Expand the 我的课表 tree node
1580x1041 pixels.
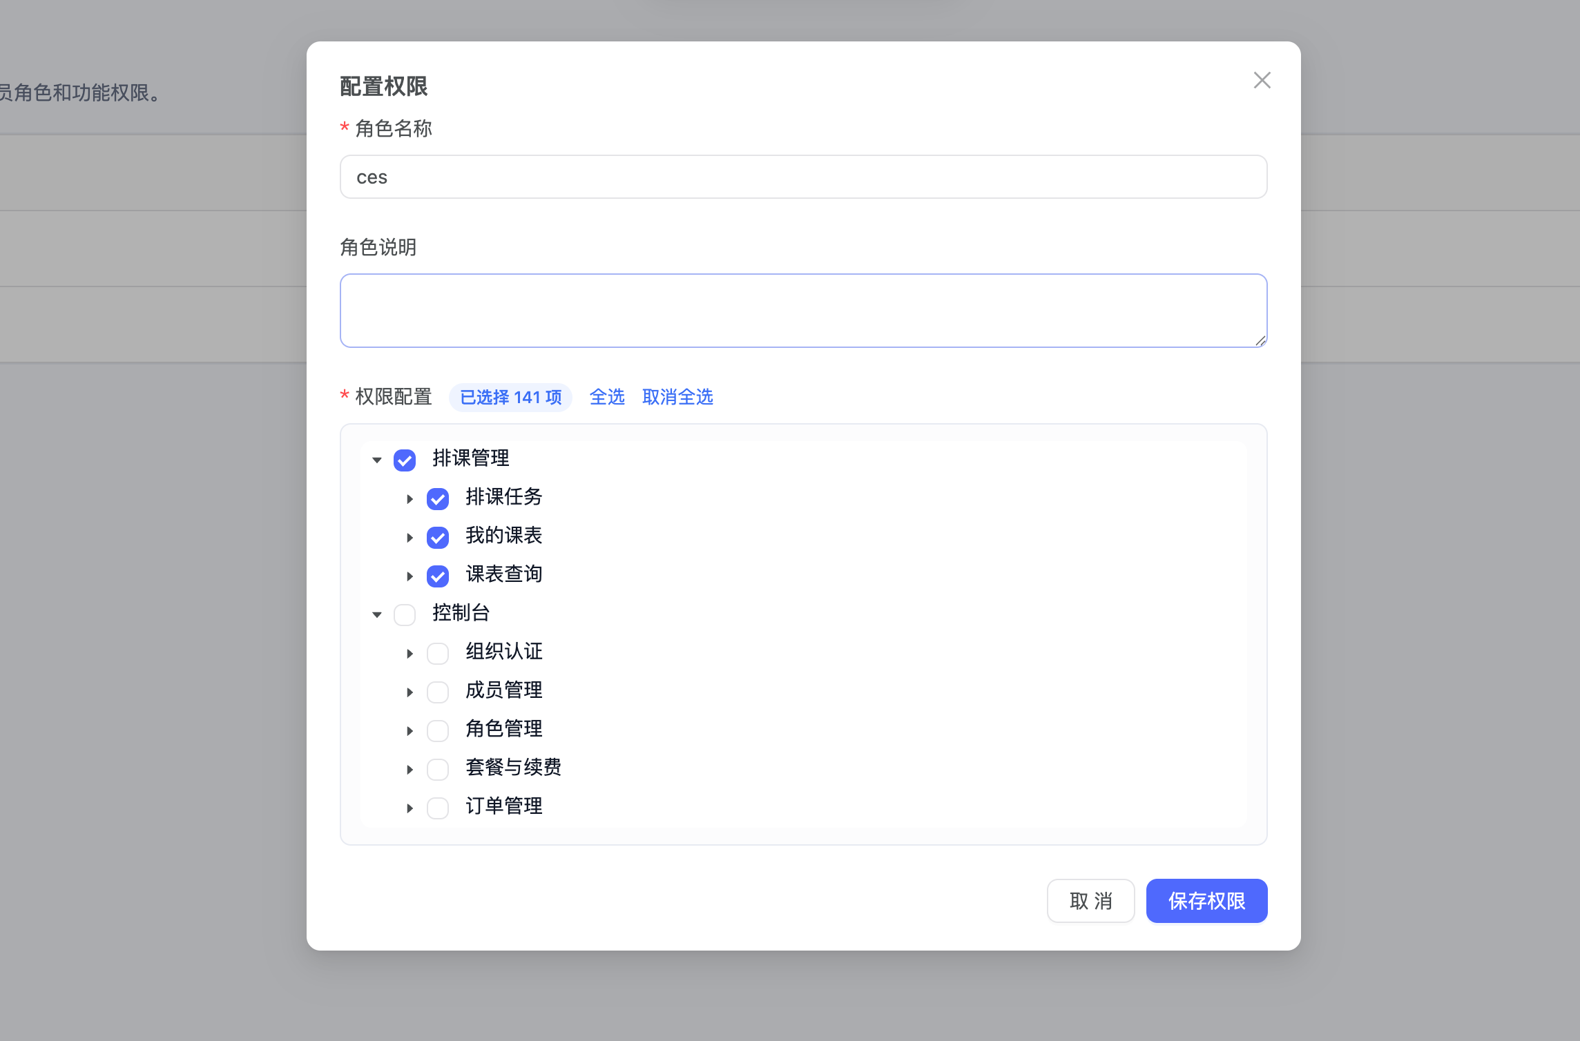[410, 537]
